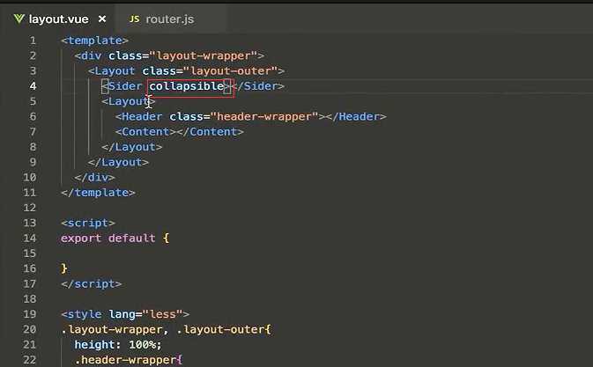
Task: Click the div tag name on line 2
Action: coord(91,55)
